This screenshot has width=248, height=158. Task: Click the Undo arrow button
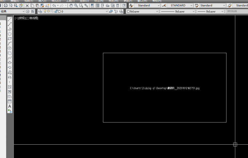[54, 6]
